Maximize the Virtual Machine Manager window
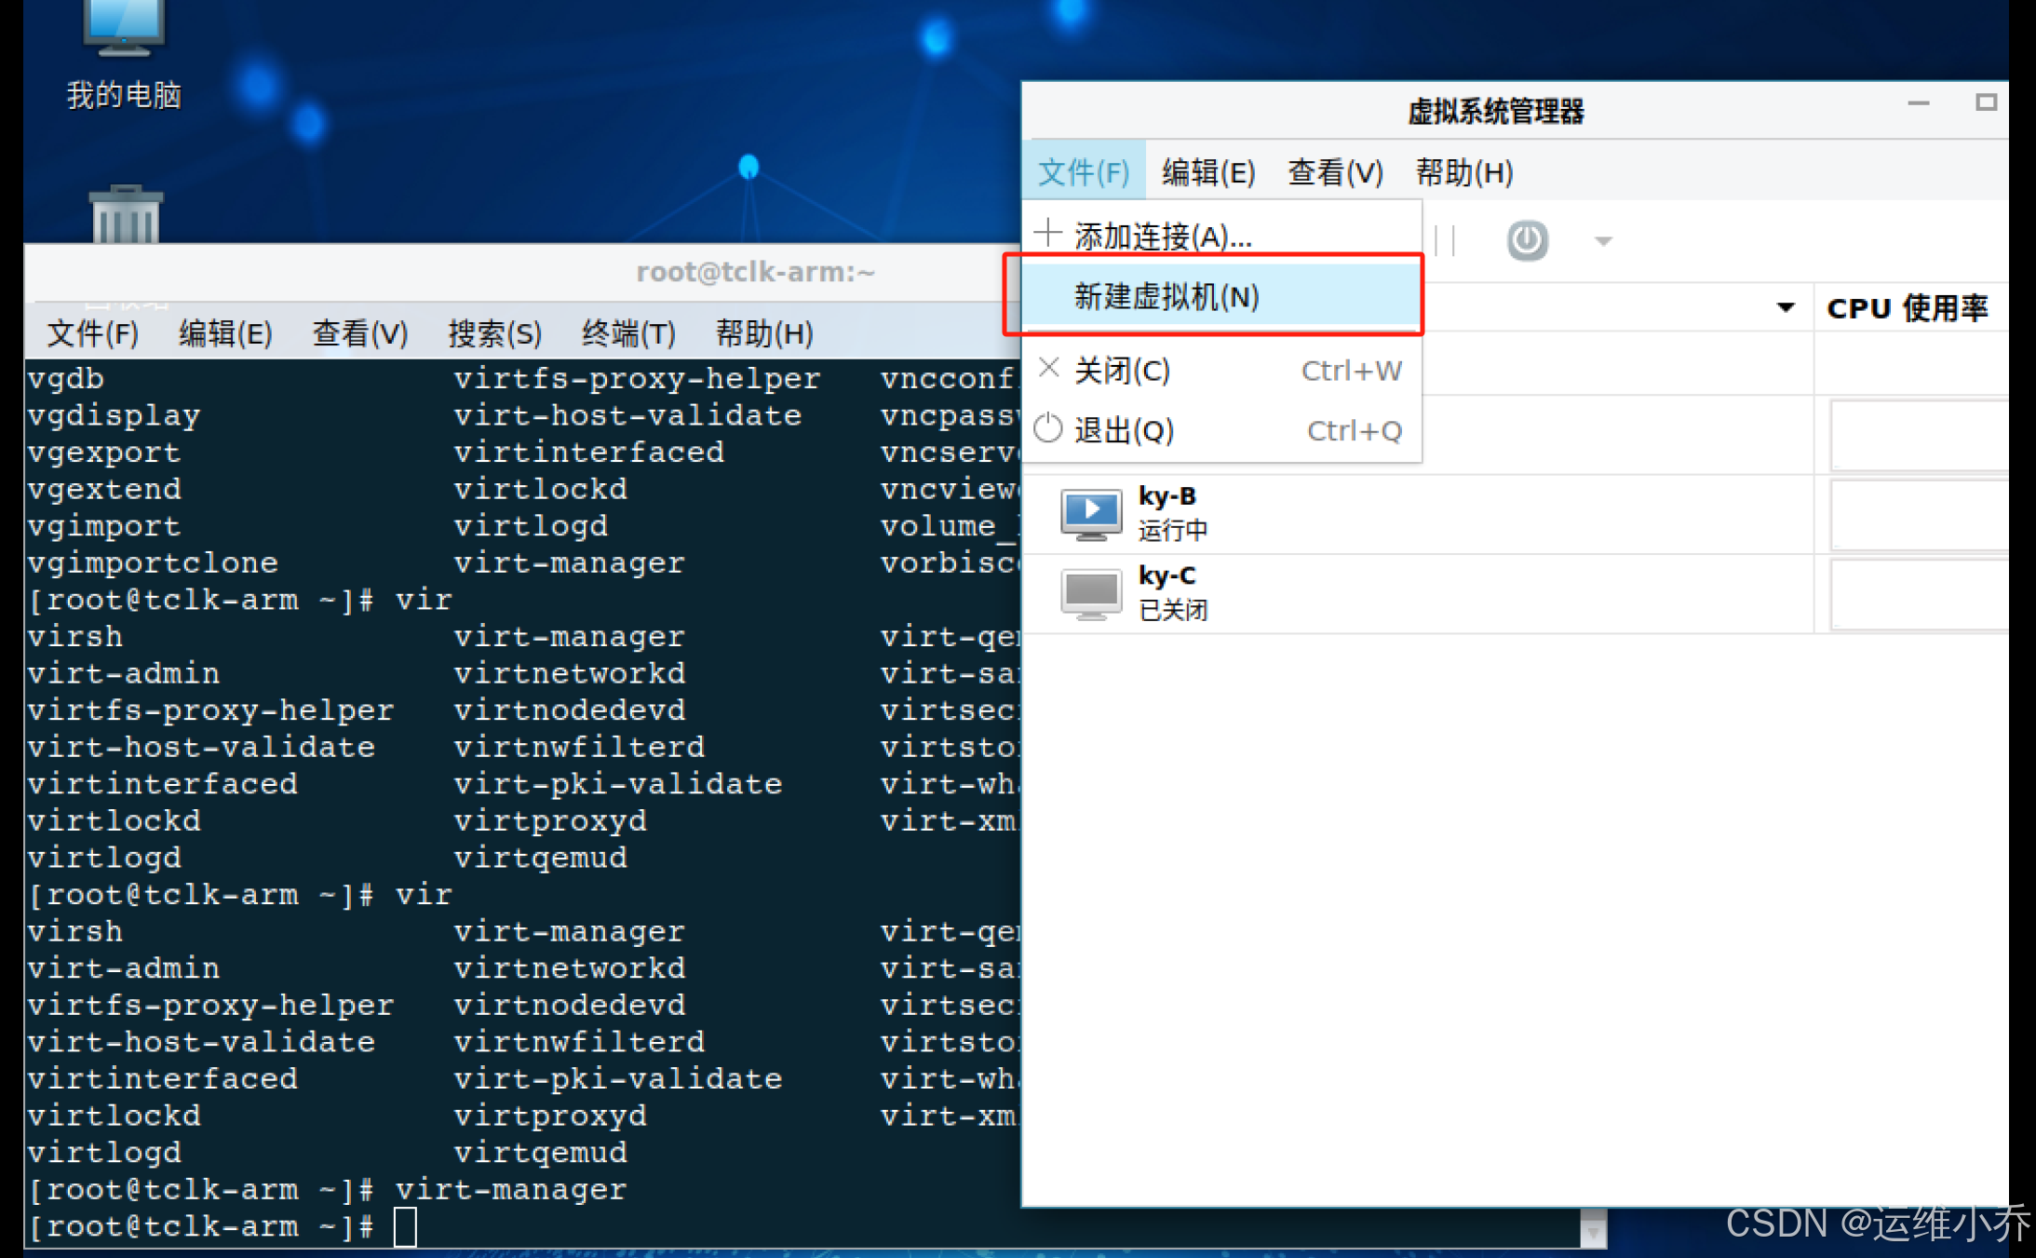2036x1258 pixels. click(x=1986, y=102)
